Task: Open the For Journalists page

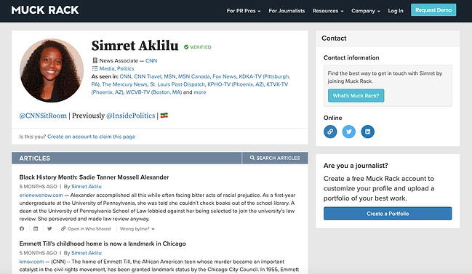Action: (x=287, y=11)
